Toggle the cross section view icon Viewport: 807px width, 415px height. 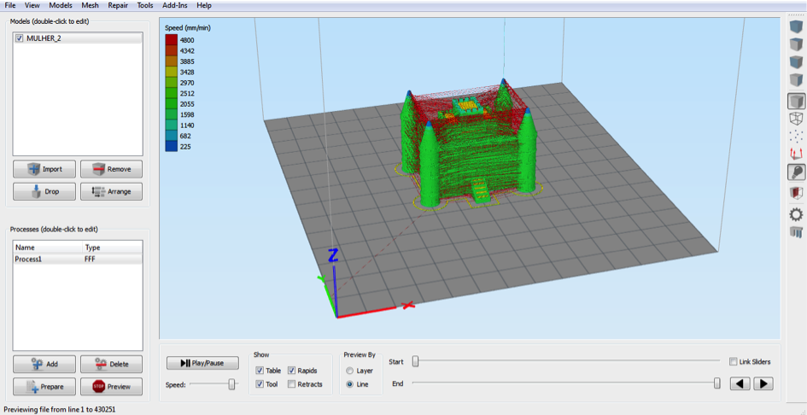pyautogui.click(x=796, y=193)
